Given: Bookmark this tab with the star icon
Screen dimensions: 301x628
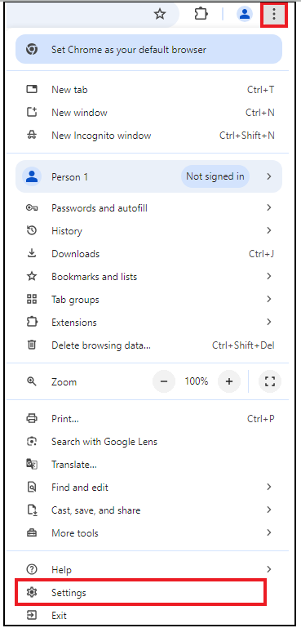Looking at the screenshot, I should [160, 15].
